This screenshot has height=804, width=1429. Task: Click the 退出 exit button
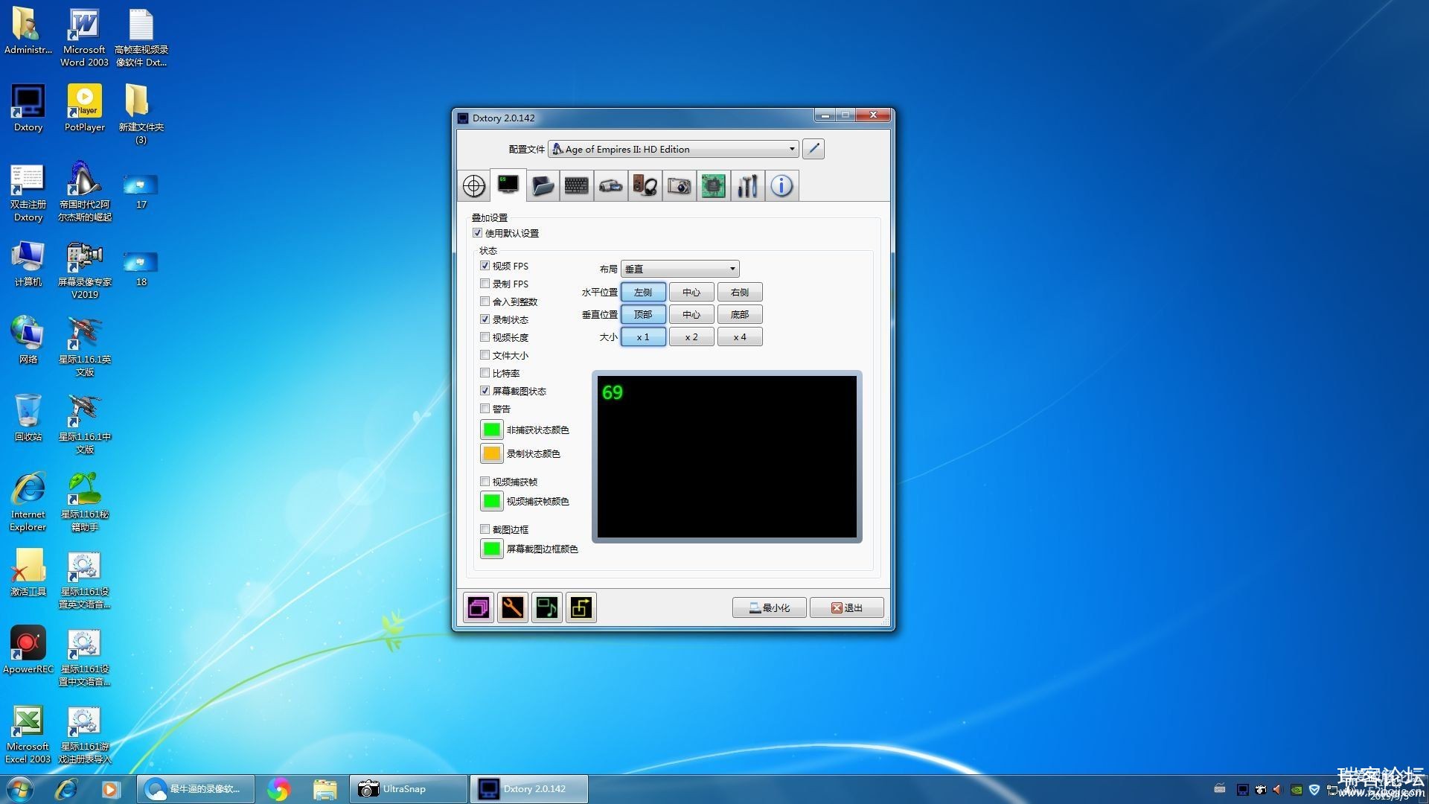coord(847,607)
